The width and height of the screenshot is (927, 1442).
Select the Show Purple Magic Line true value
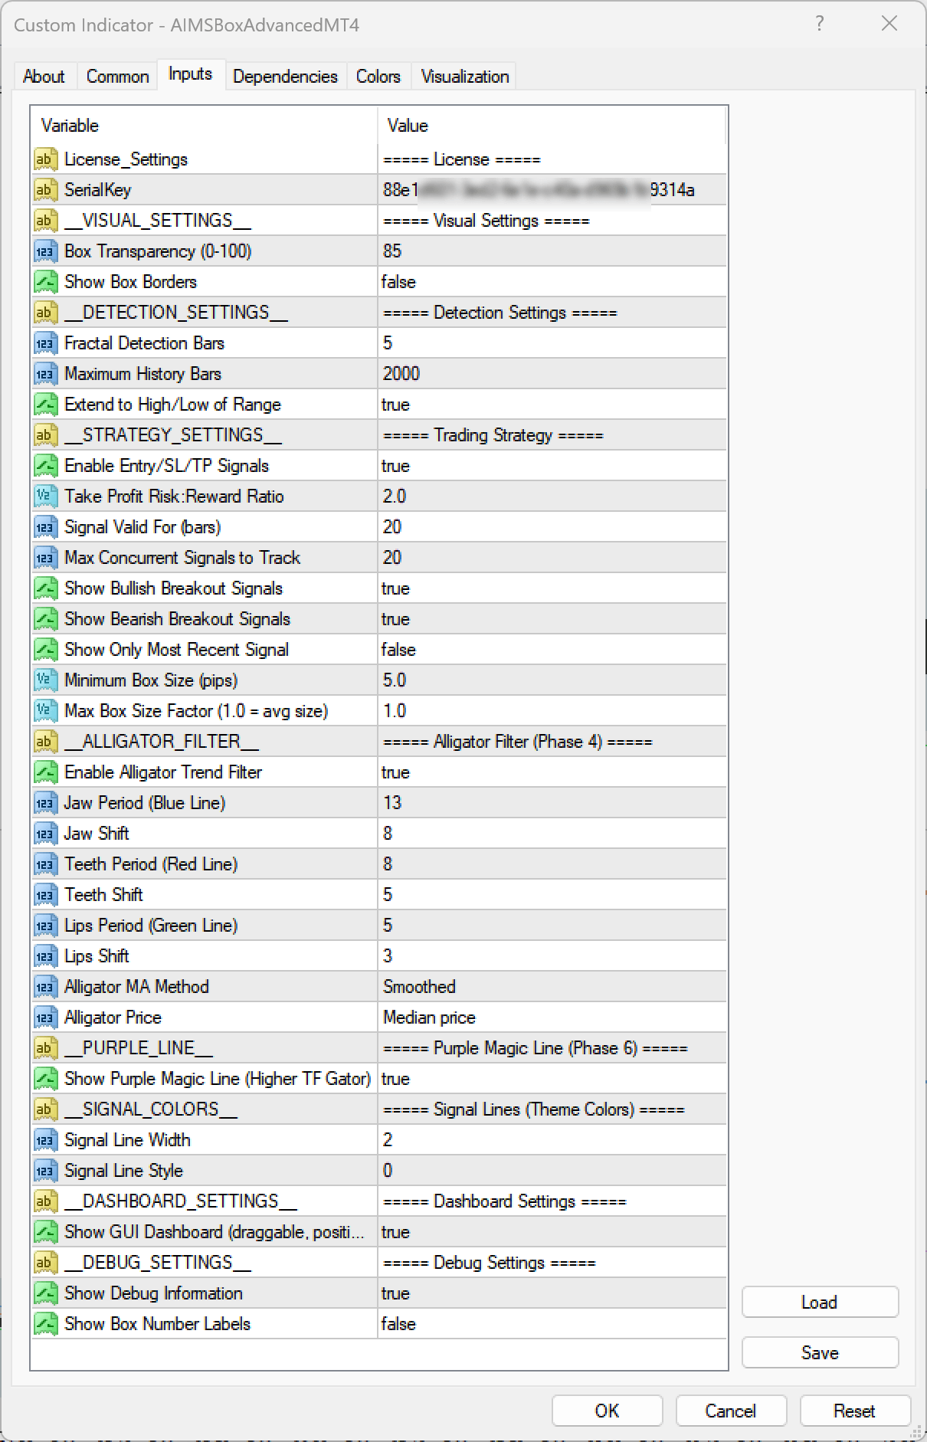(552, 1079)
